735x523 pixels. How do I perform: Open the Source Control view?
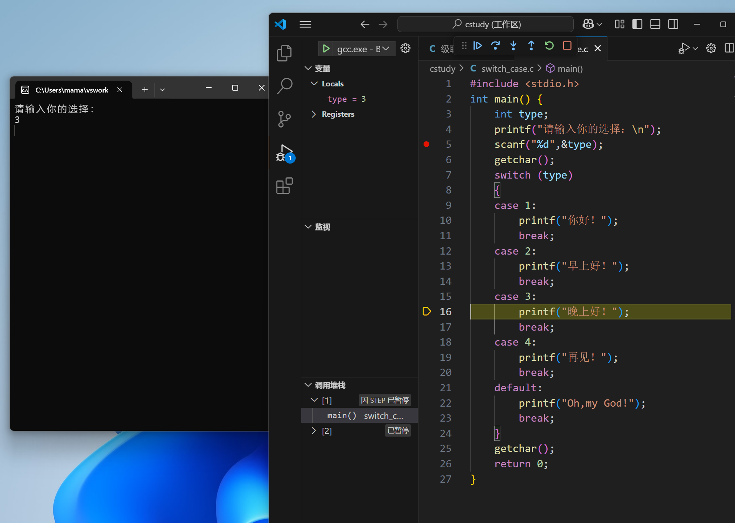tap(284, 119)
